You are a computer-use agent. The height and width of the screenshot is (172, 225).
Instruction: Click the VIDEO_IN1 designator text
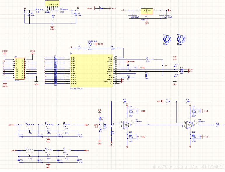point(92,41)
